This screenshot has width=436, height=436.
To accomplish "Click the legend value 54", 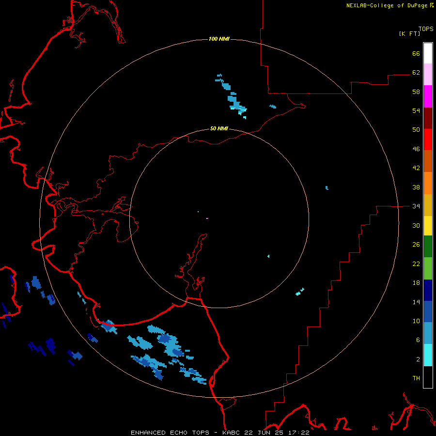I will [416, 110].
